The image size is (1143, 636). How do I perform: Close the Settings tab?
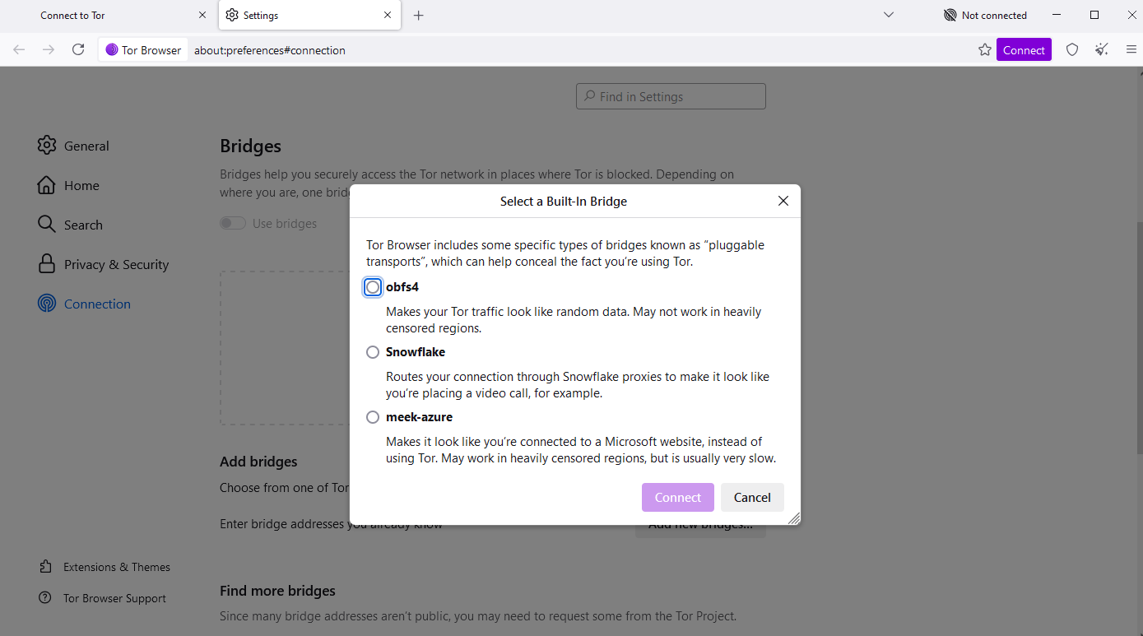coord(388,15)
